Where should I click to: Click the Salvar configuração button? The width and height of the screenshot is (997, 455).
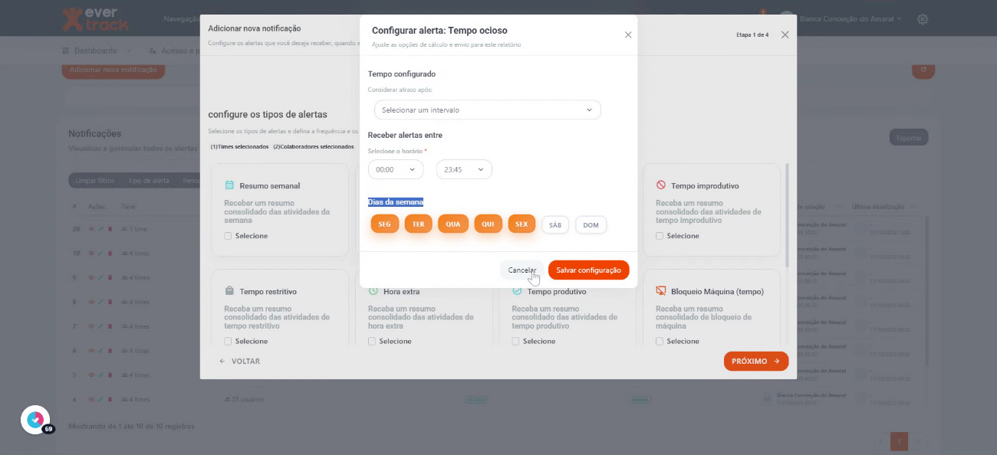pos(588,270)
